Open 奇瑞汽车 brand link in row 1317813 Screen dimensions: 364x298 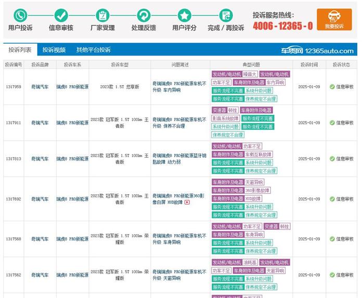pos(40,159)
